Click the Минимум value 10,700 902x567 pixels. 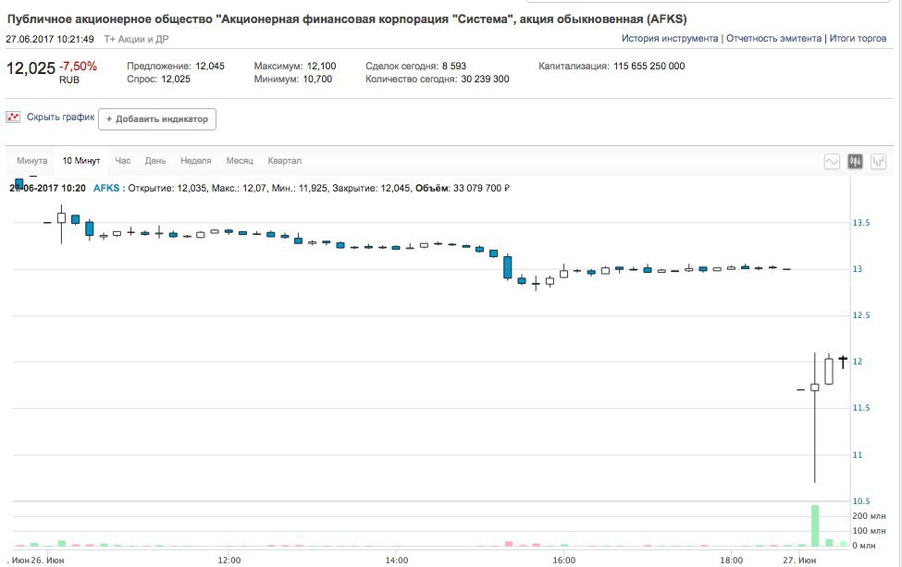(x=317, y=80)
